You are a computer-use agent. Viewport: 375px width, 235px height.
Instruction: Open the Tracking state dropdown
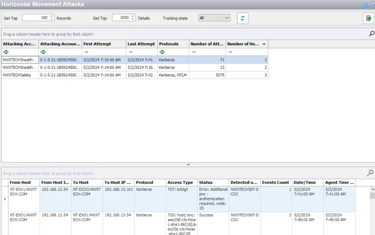click(214, 18)
